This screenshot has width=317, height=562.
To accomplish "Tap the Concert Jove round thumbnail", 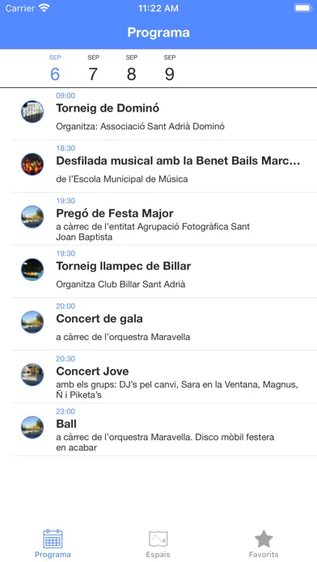I will click(32, 375).
